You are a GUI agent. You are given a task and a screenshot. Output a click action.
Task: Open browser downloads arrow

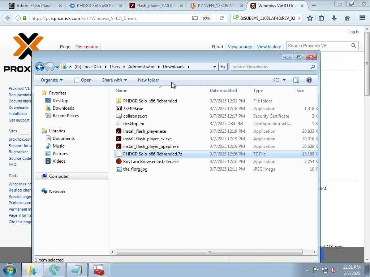point(334,18)
